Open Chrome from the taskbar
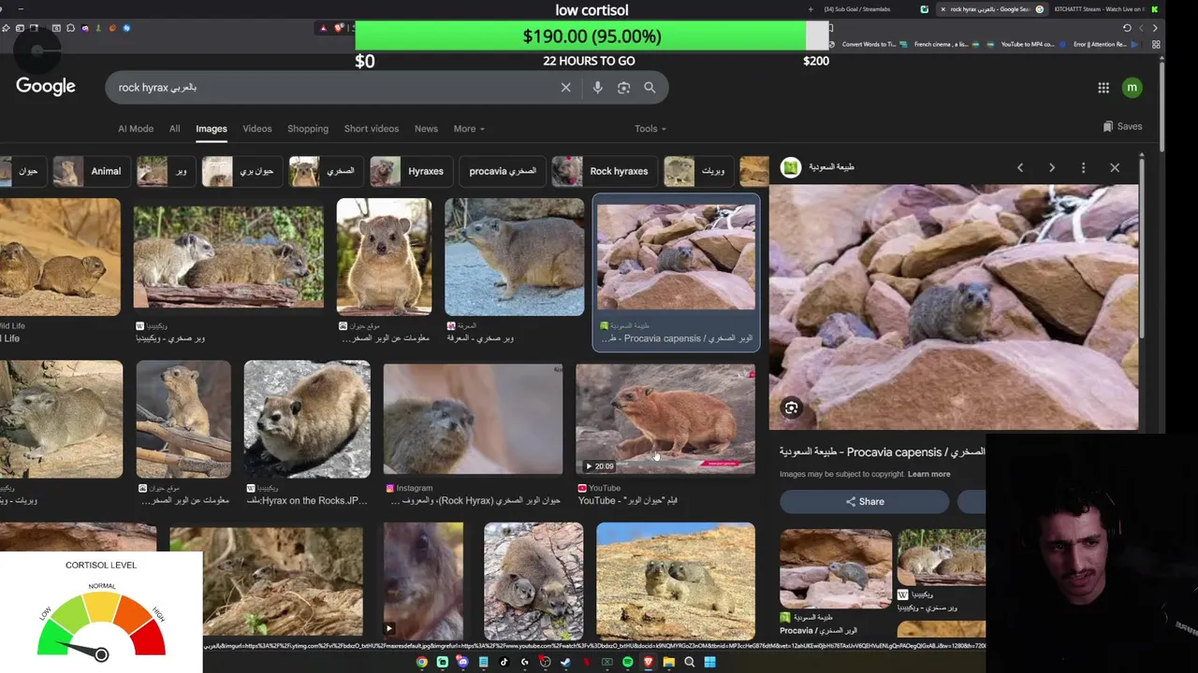Image resolution: width=1198 pixels, height=673 pixels. coord(422,662)
